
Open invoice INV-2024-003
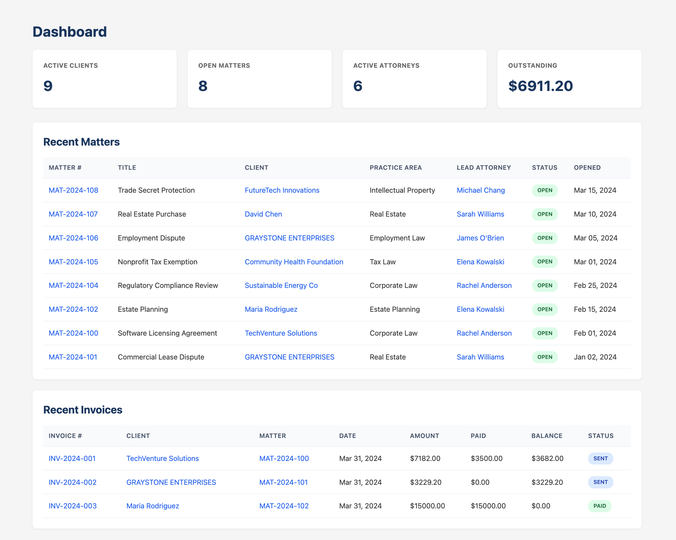[x=73, y=506]
